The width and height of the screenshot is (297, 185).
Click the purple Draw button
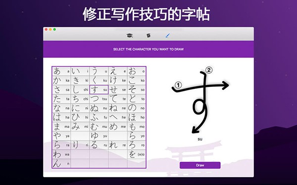click(x=200, y=165)
